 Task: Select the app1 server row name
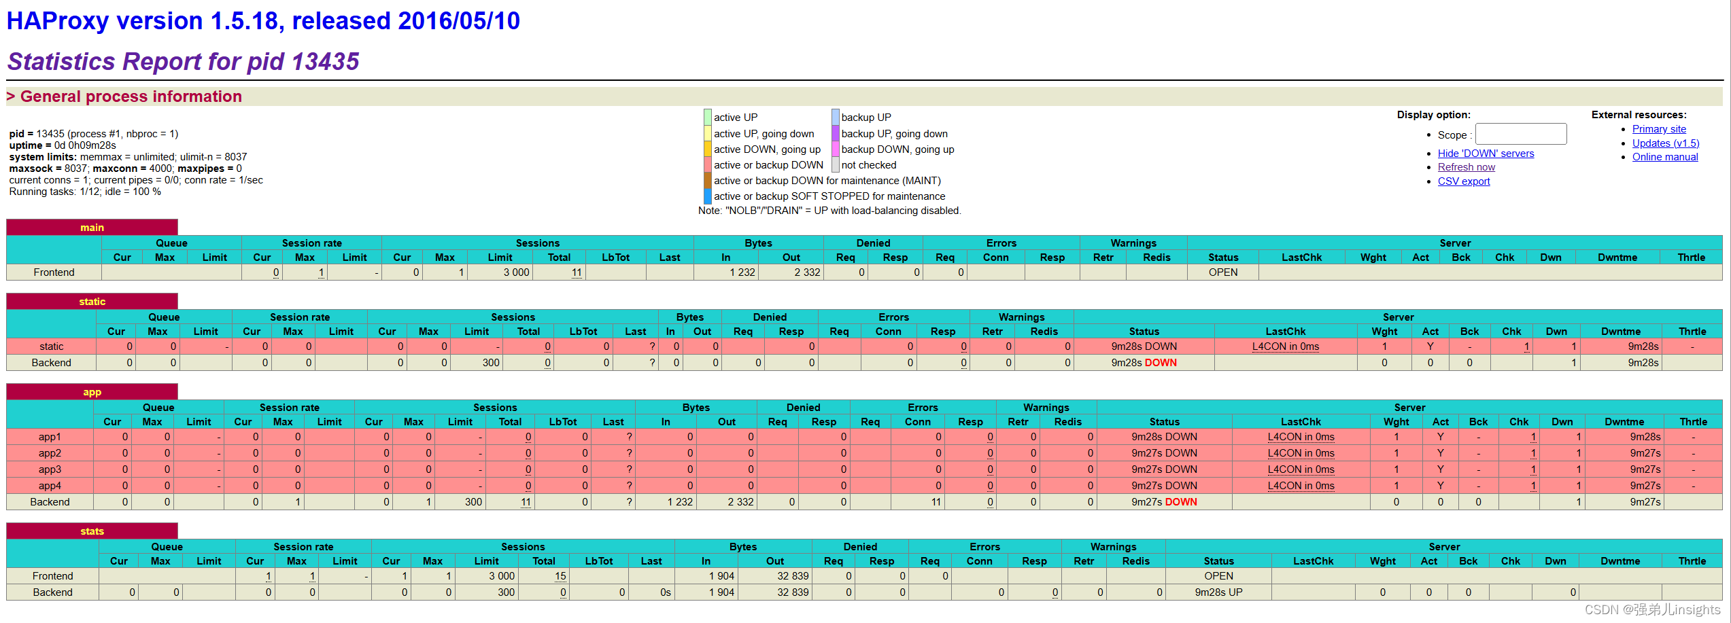click(50, 437)
